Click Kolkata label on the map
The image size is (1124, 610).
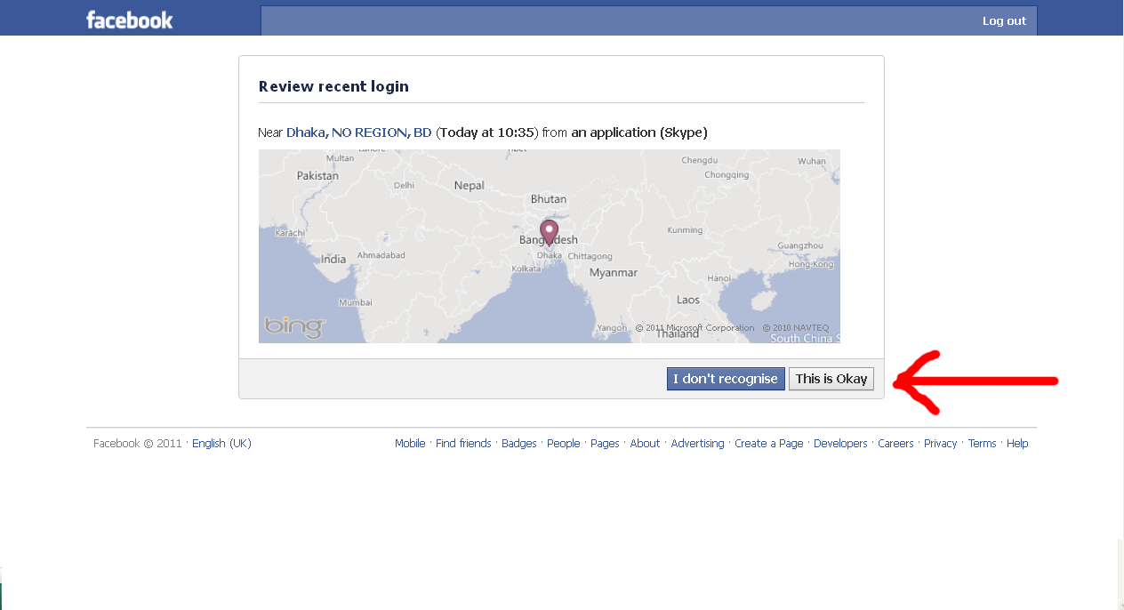527,269
